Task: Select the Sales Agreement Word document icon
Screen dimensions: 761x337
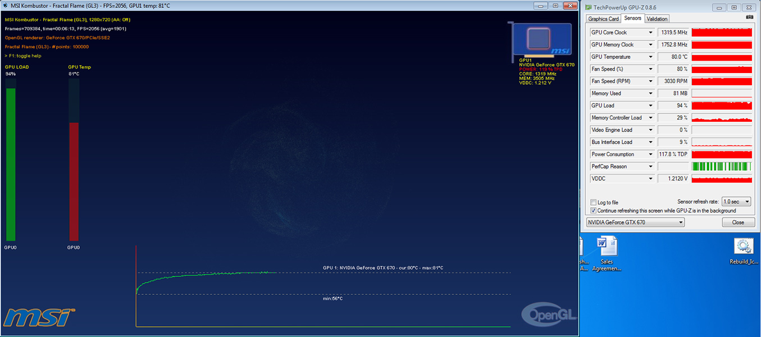Action: click(x=607, y=254)
